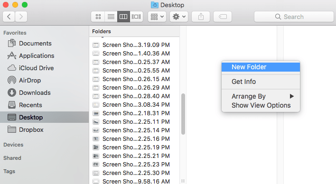The height and width of the screenshot is (184, 336).
Task: Click the Downloads arrow icon
Action: point(12,92)
